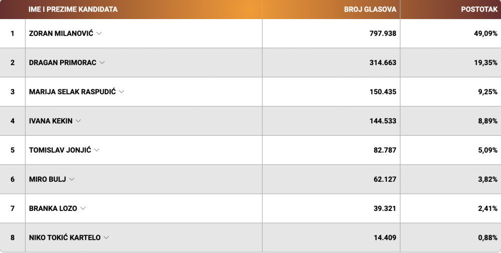This screenshot has height=253, width=501.
Task: Select the name Zoran Milanović
Action: pos(61,33)
